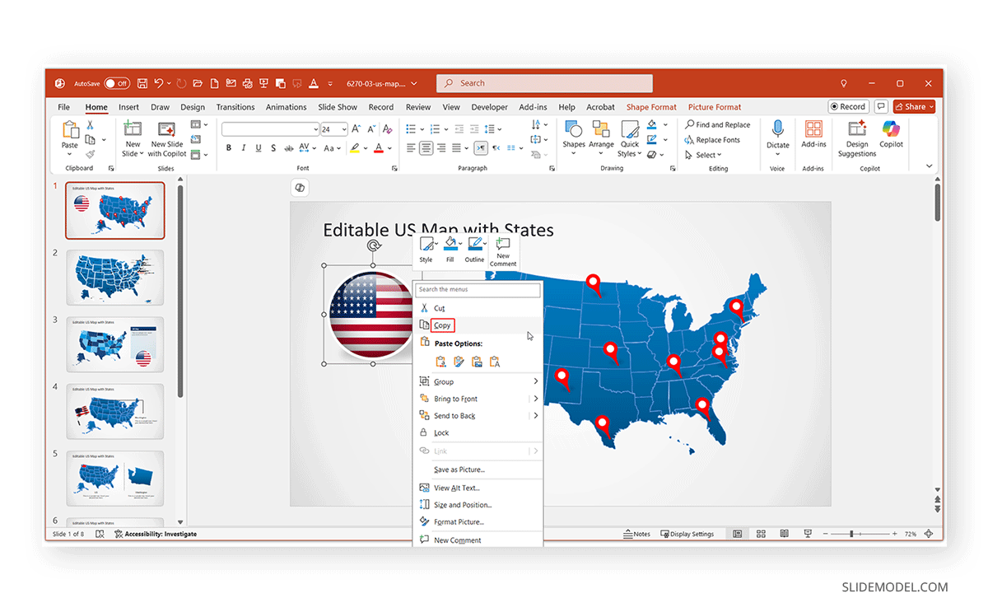Image resolution: width=988 pixels, height=612 pixels.
Task: Select slide 3 thumbnail in slide panel
Action: tap(114, 344)
